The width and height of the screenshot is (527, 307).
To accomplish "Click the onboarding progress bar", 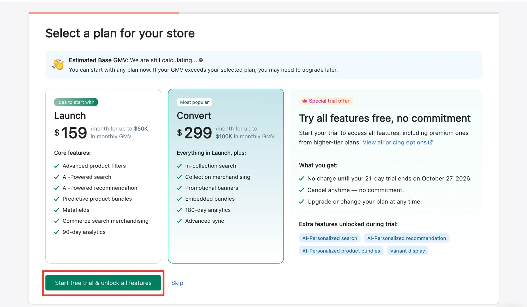I will (x=263, y=13).
